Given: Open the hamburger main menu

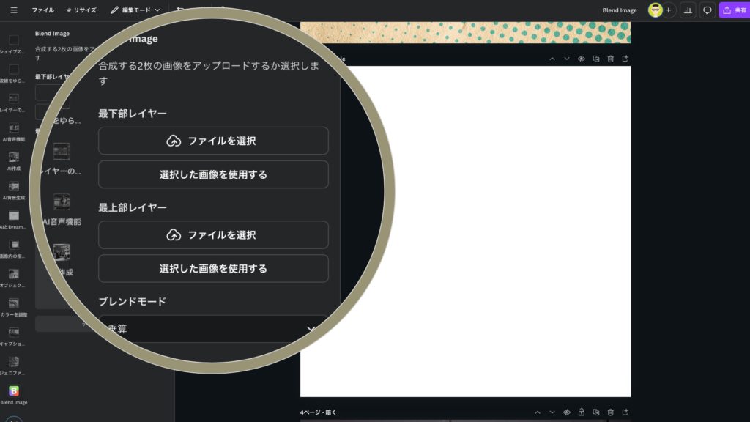Looking at the screenshot, I should point(14,10).
